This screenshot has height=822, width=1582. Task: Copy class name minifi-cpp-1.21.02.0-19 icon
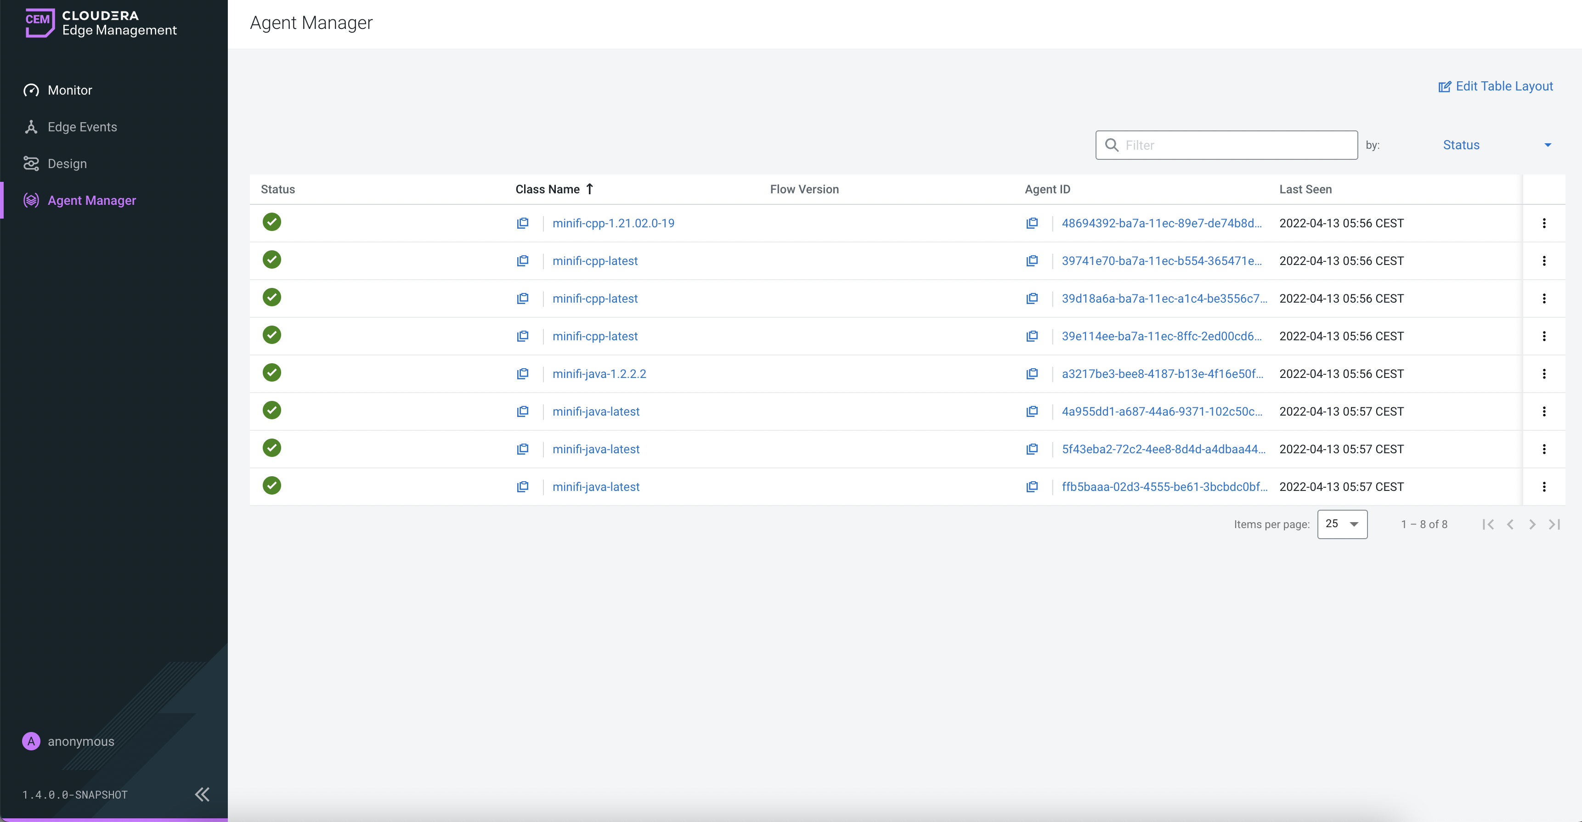(x=523, y=224)
